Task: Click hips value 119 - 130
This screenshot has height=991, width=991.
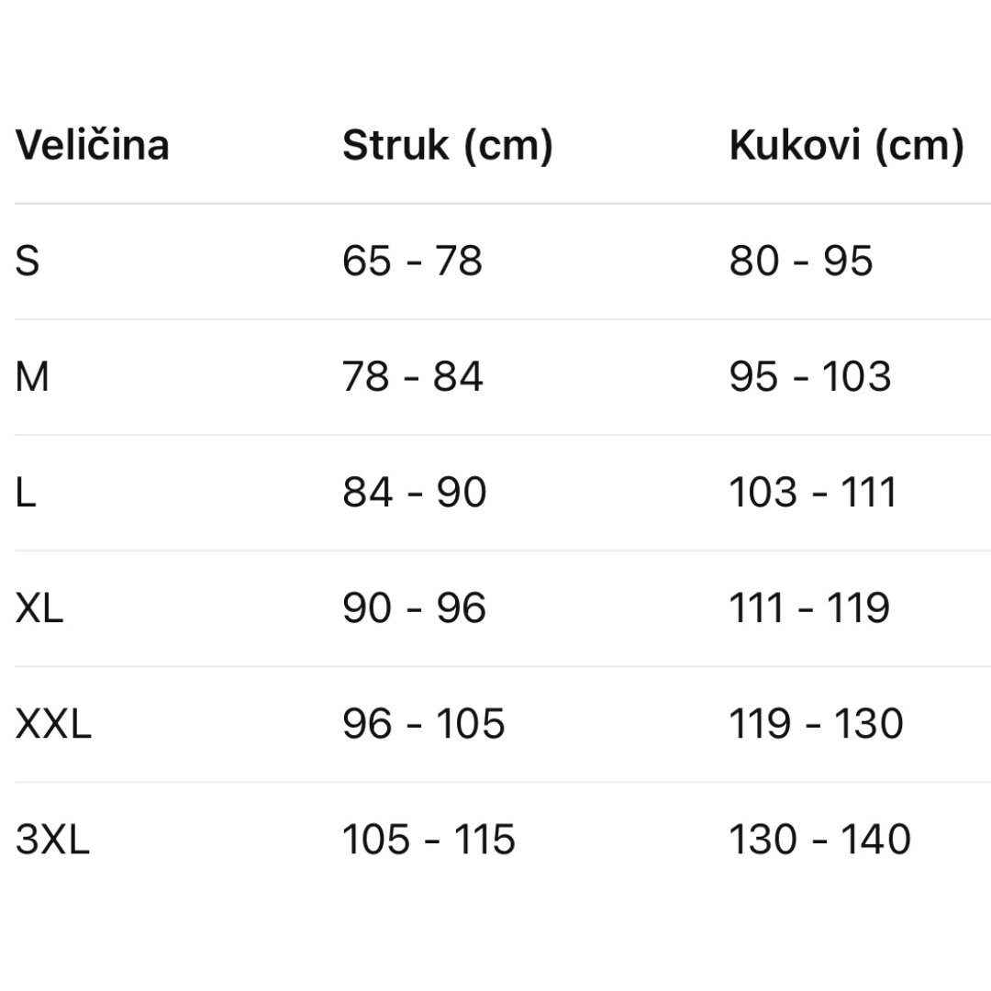Action: click(x=817, y=724)
